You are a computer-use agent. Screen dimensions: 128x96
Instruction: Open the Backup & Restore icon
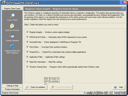12,26
